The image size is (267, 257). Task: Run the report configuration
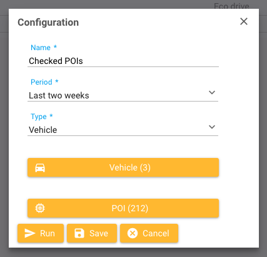(41, 233)
